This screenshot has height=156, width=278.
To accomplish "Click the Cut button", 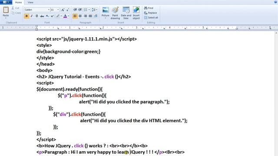I will coord(16,8).
